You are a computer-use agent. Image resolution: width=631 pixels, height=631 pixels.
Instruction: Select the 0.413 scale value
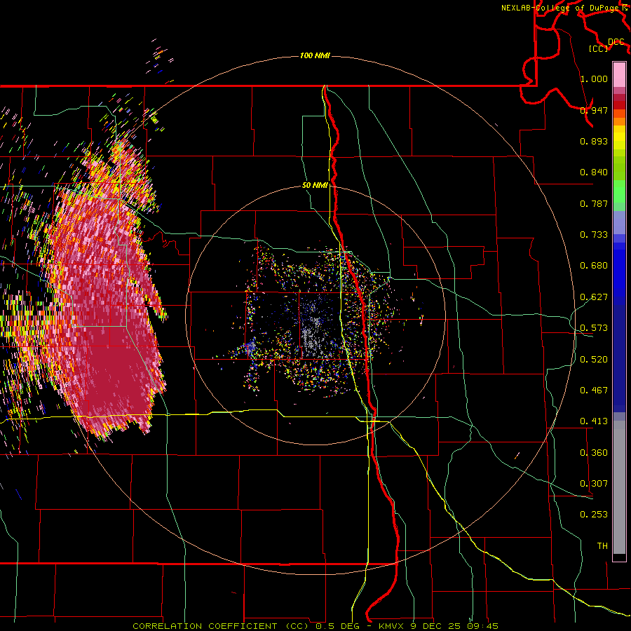(594, 421)
